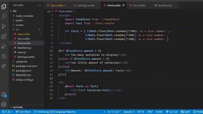Open the Extensions view icon
Screen dimensions: 203x114
tap(3, 36)
